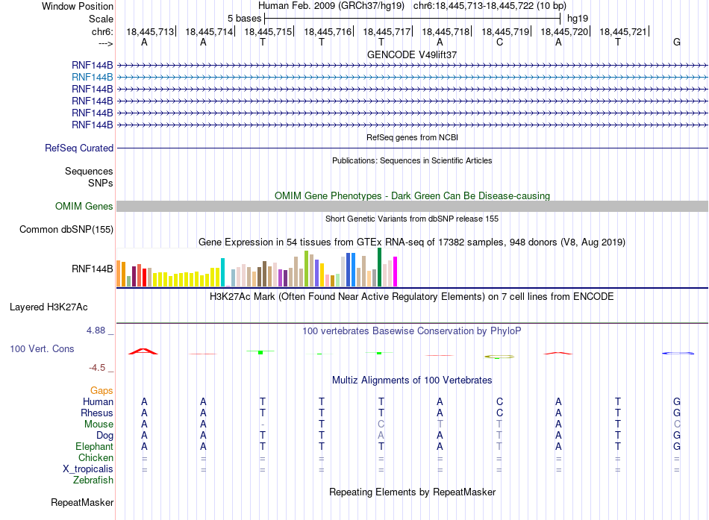The image size is (709, 520).
Task: Click the magenta bar in GTEx expression chart
Action: click(x=396, y=272)
